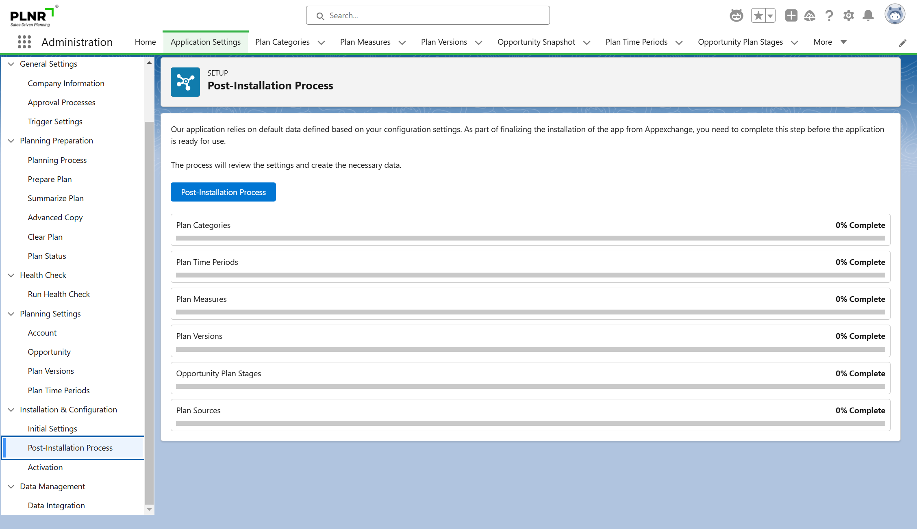Open the Help question mark icon
Viewport: 917px width, 529px height.
pos(829,15)
